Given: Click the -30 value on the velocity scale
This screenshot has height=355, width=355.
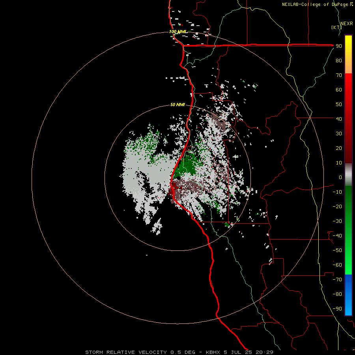Looking at the screenshot, I should pos(337,221).
